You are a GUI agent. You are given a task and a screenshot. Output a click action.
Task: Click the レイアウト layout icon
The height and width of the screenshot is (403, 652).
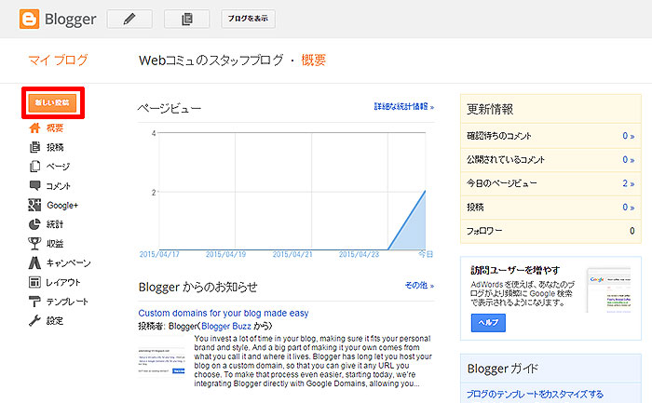pos(34,282)
